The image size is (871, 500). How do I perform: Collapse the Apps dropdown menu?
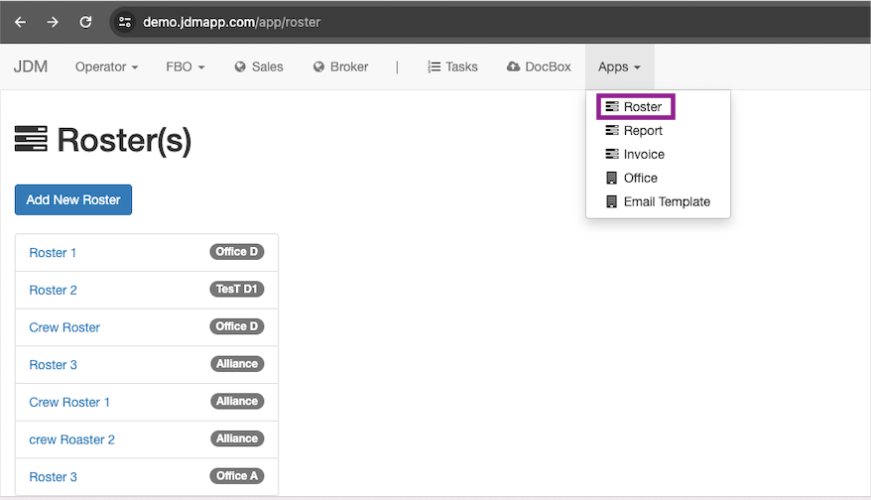(619, 67)
